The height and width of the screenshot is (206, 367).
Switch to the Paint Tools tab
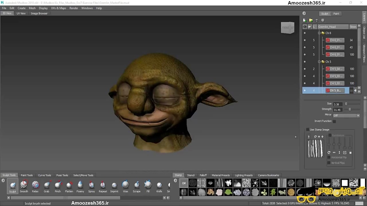[27, 175]
